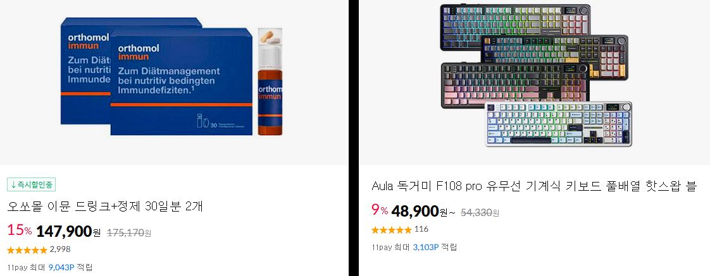Click the star rating icons beside 116
Viewport: 710px width, 276px height.
click(391, 229)
